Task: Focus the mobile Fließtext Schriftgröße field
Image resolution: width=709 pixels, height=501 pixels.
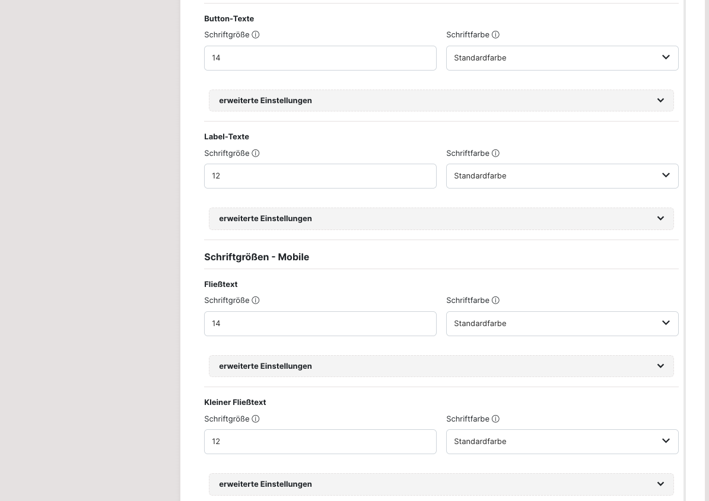Action: coord(320,324)
